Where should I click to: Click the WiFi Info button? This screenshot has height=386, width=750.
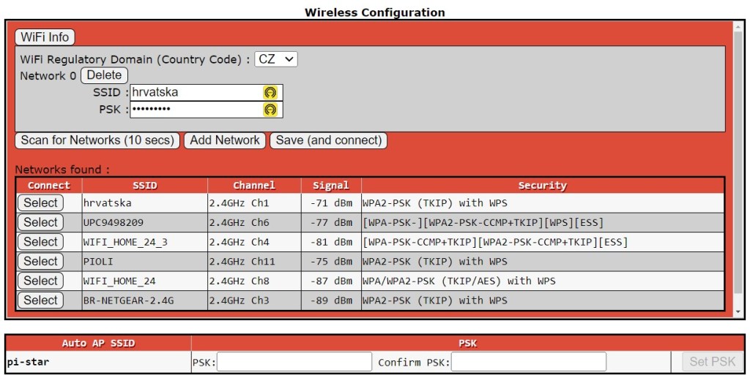pos(45,37)
